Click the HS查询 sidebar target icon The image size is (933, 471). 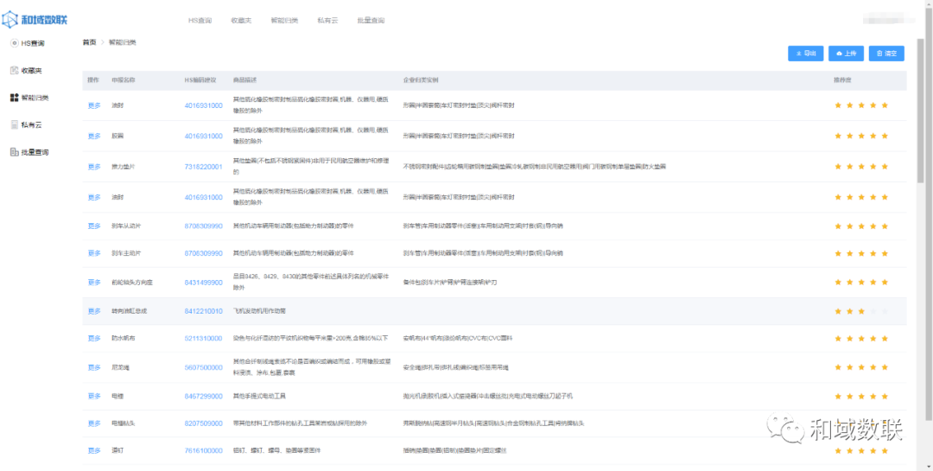tap(15, 43)
